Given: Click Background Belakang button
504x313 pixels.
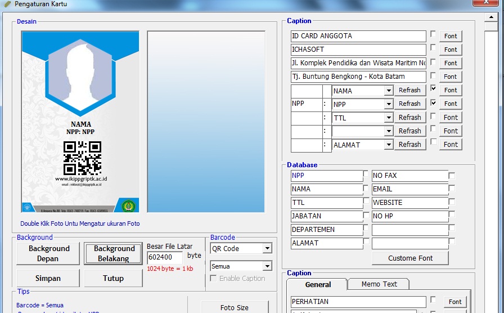Looking at the screenshot, I should [114, 253].
